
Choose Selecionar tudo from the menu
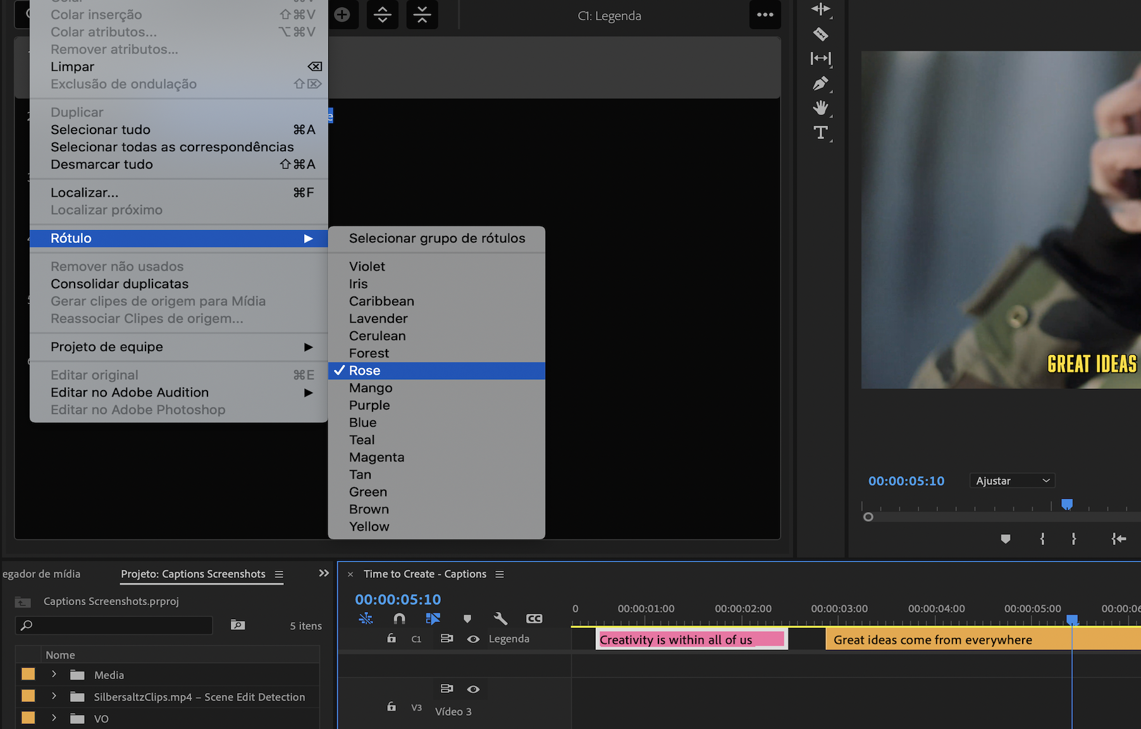(x=179, y=130)
